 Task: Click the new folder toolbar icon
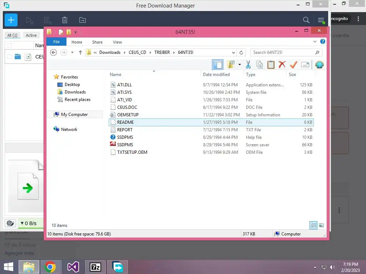pyautogui.click(x=231, y=65)
